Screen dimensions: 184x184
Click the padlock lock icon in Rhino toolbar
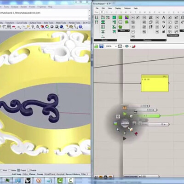click(x=37, y=27)
